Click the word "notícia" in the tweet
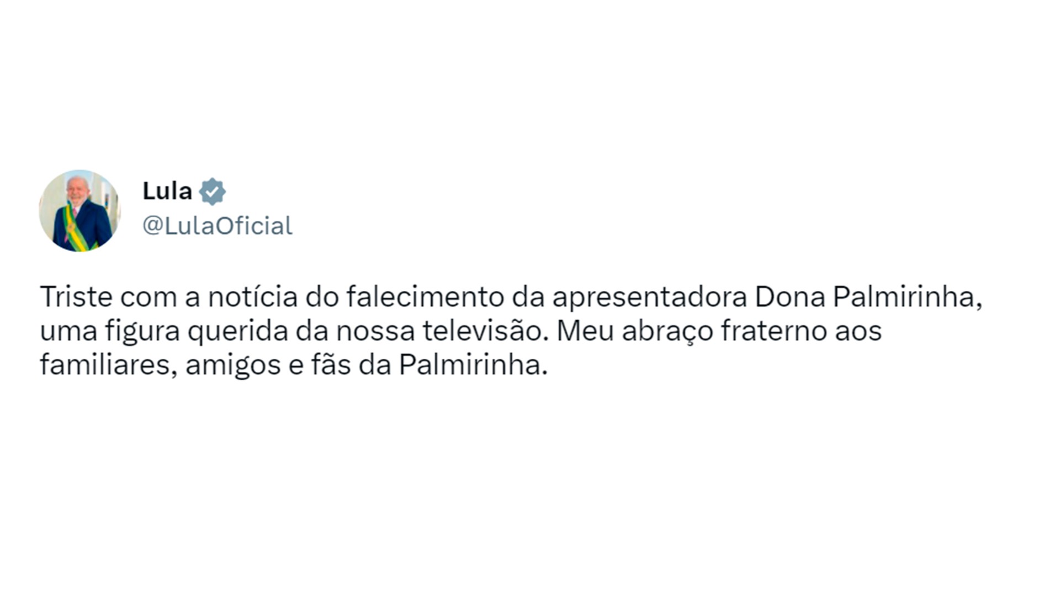 pos(253,297)
